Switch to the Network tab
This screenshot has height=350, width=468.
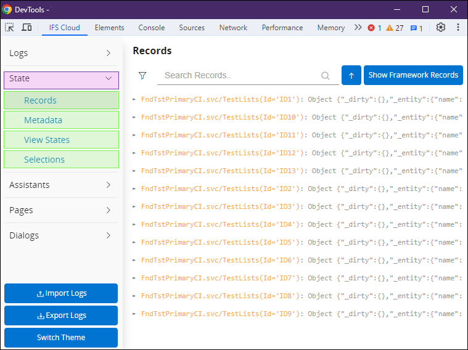pos(233,28)
